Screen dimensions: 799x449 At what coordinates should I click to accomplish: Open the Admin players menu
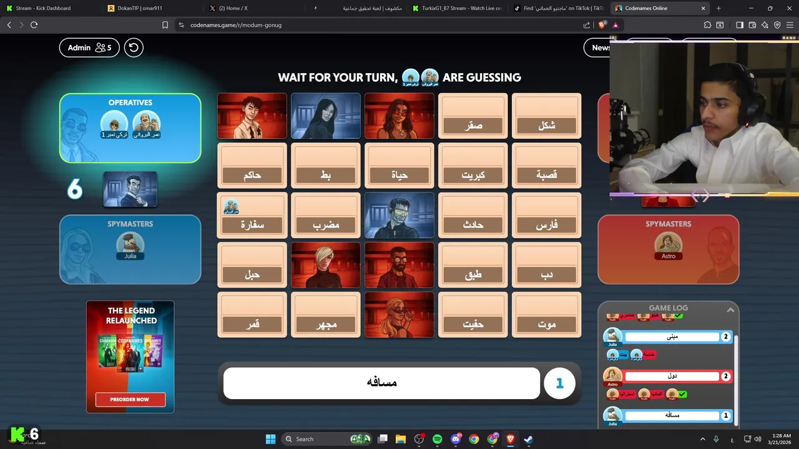pos(89,47)
